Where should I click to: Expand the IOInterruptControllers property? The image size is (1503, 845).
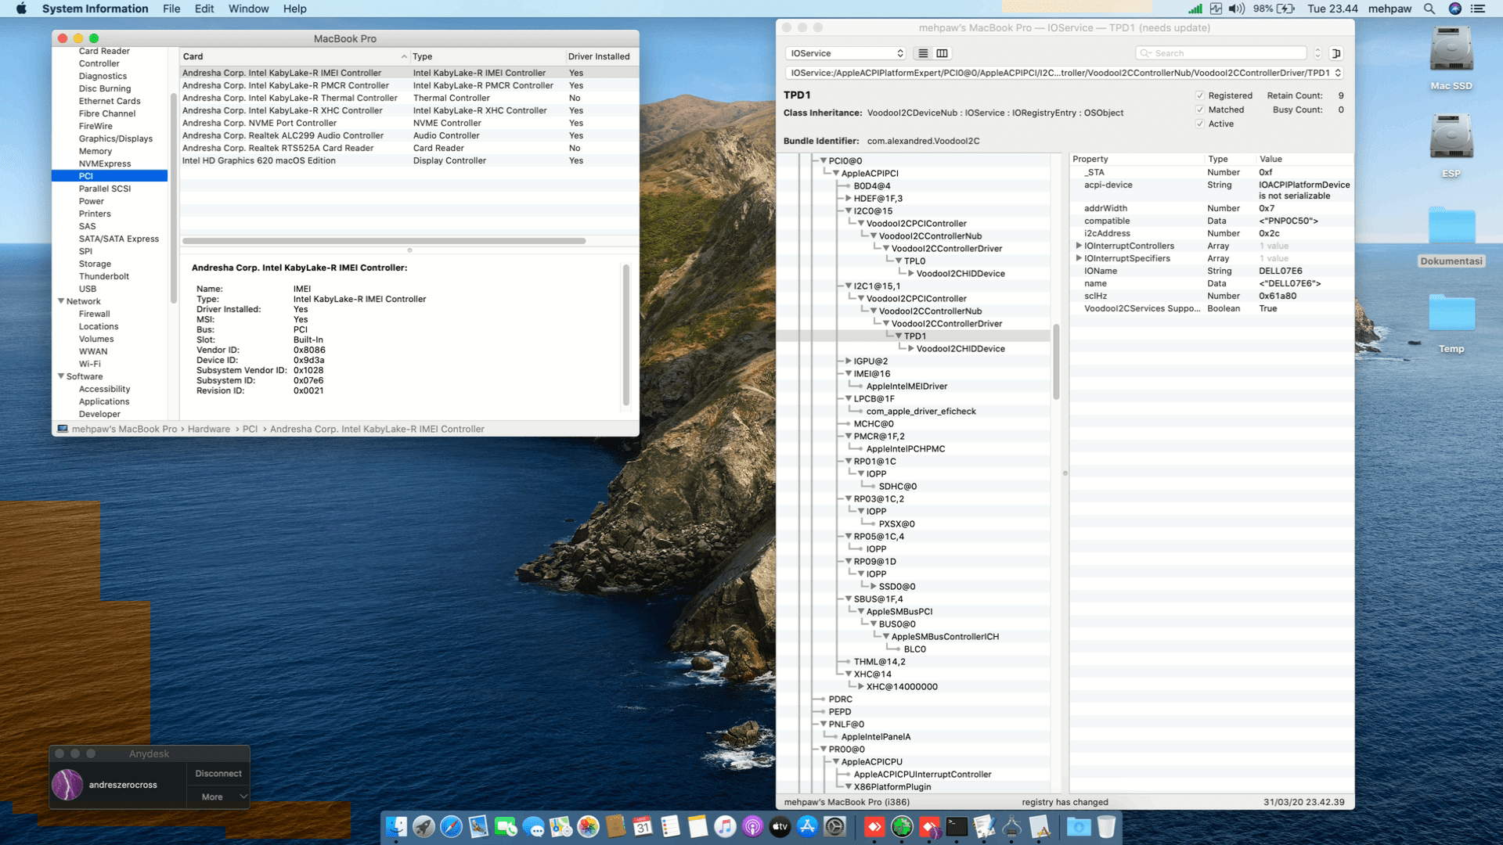click(x=1079, y=246)
